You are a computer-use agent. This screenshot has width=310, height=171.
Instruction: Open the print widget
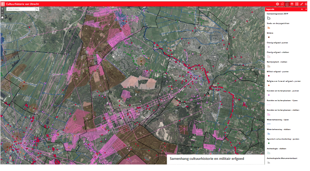306,4
